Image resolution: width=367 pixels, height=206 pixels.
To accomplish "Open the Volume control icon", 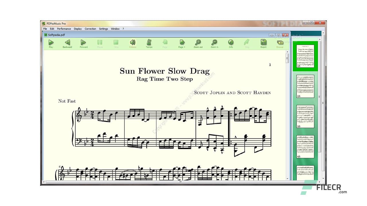I will [132, 43].
